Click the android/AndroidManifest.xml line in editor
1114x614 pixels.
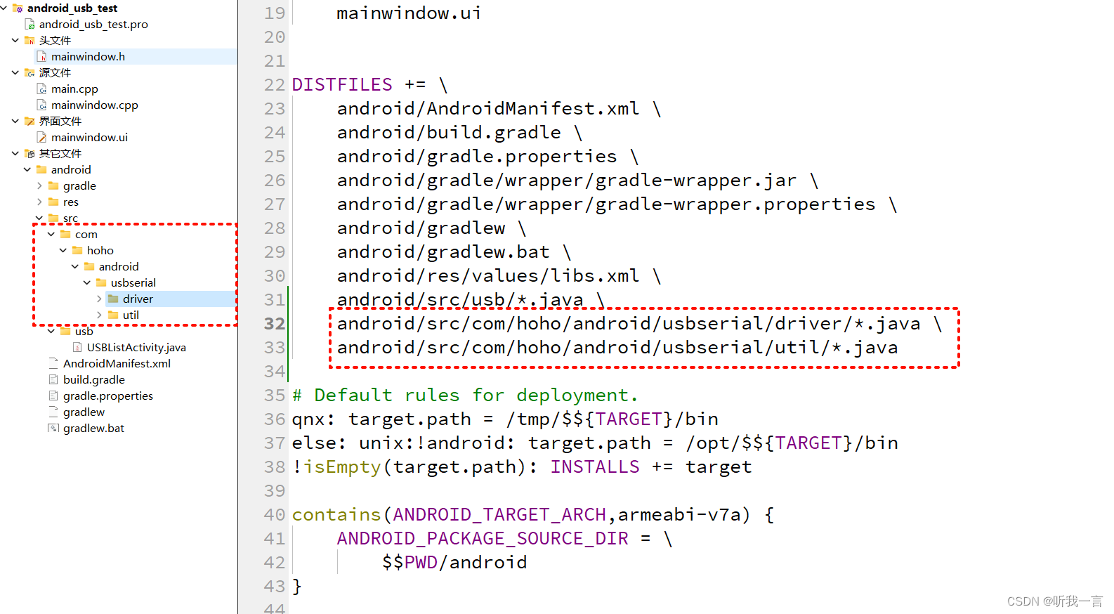tap(499, 108)
